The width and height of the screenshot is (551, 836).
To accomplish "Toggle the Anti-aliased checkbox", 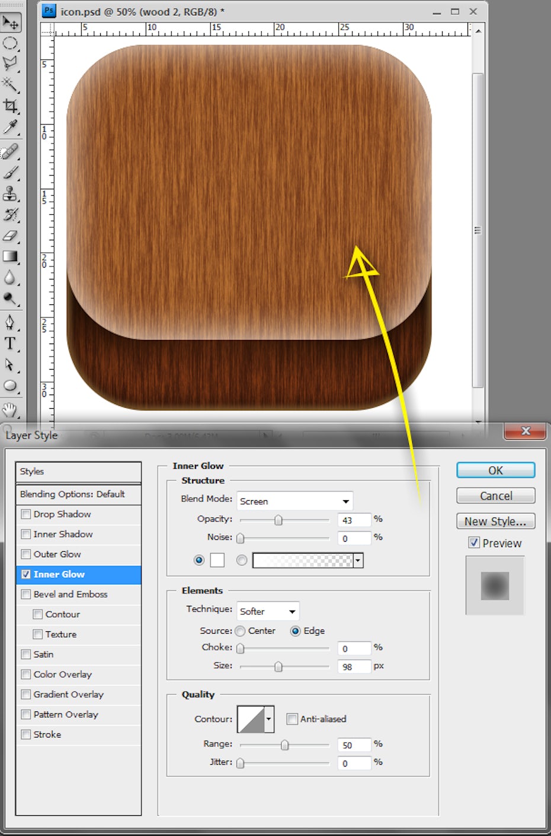I will pos(292,719).
